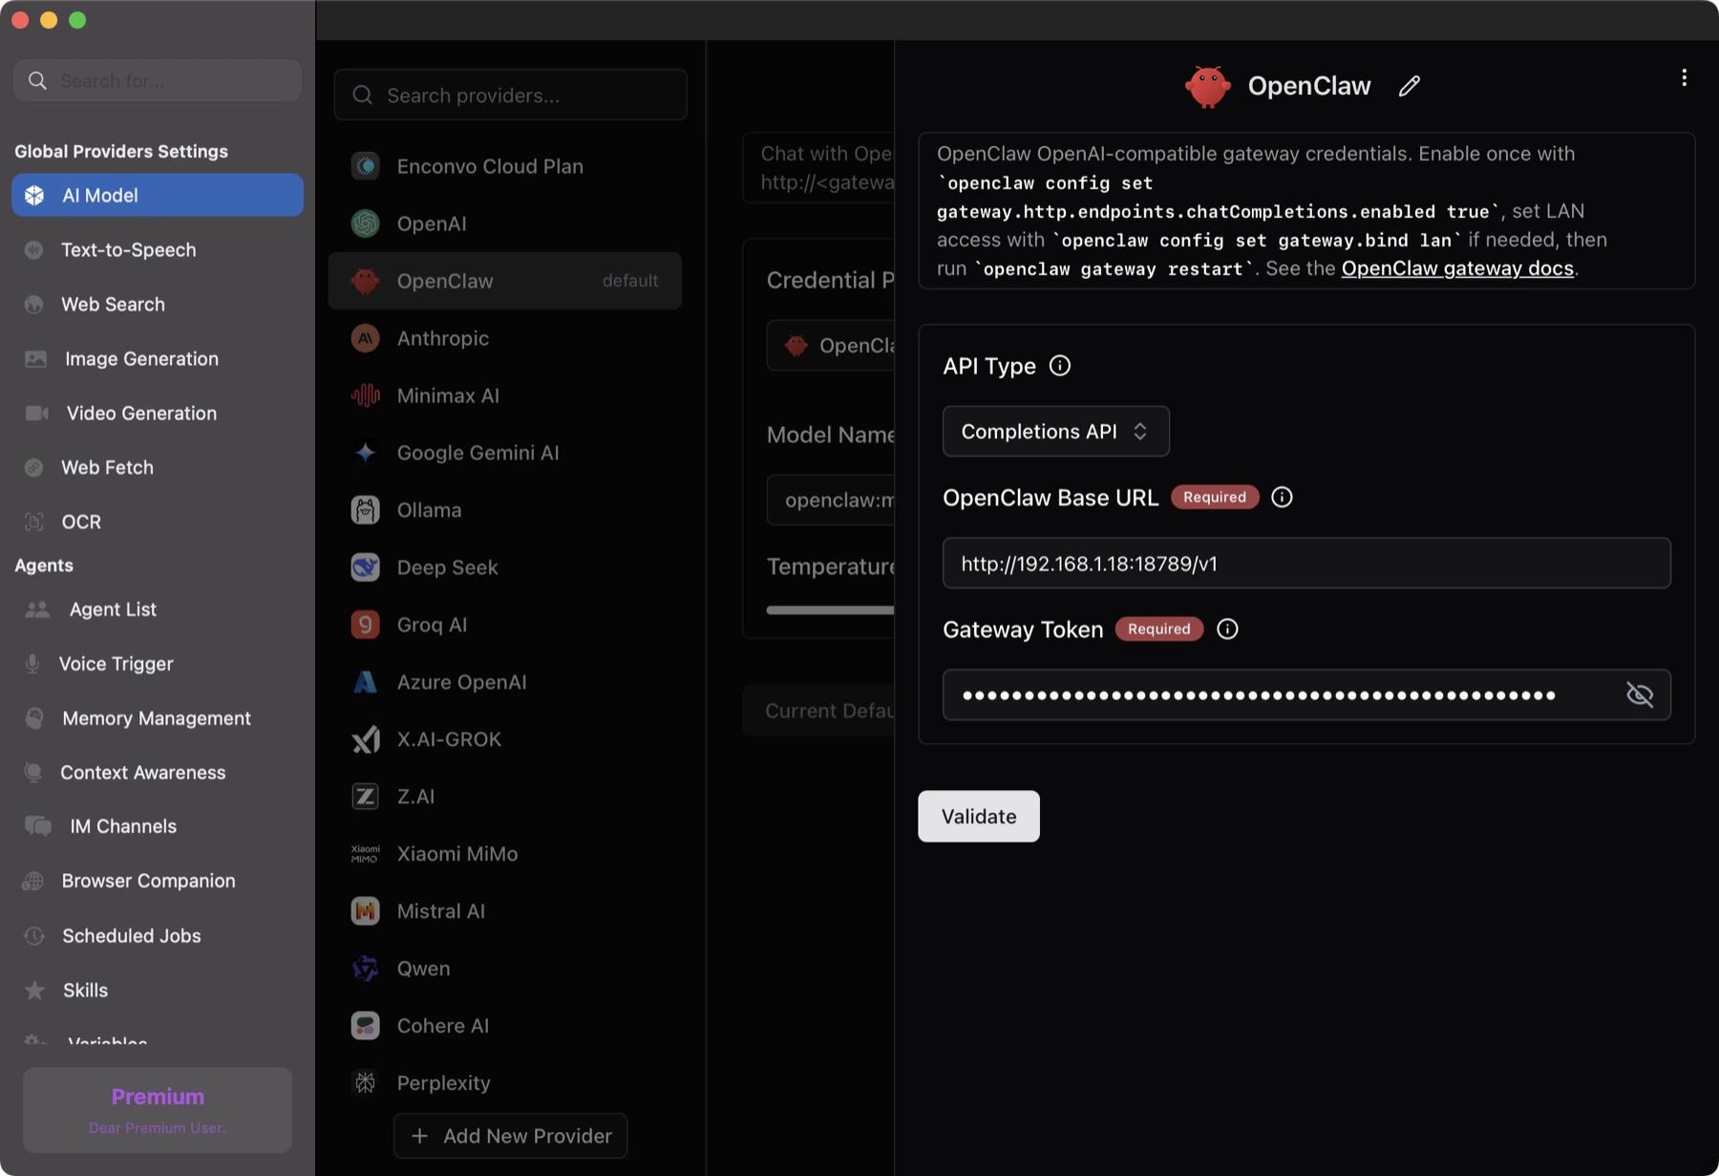The image size is (1719, 1176).
Task: Click the info icon beside Gateway Token
Action: click(x=1227, y=629)
